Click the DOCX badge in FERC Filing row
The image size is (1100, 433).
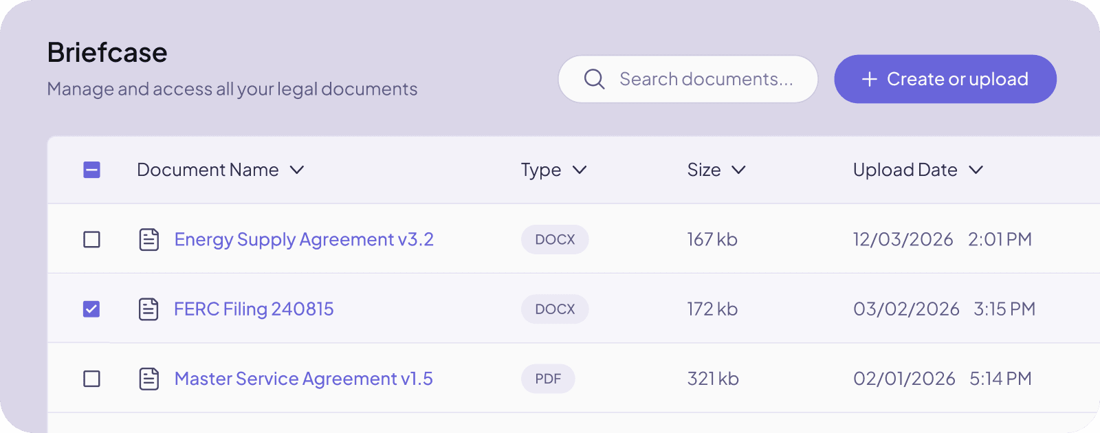555,309
